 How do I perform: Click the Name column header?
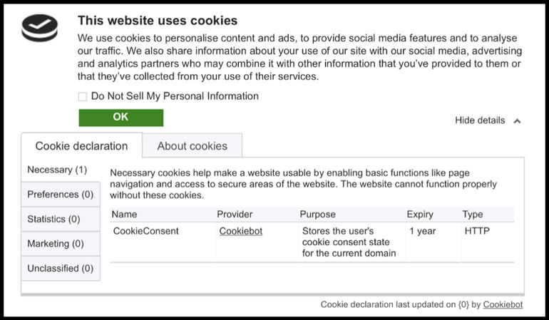point(125,215)
